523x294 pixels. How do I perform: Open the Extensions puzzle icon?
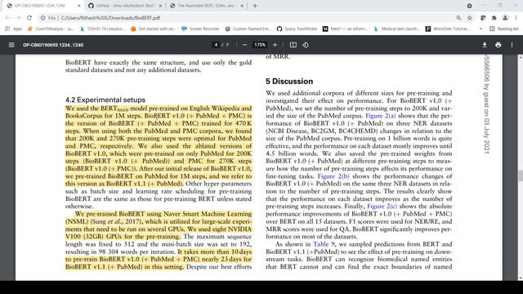point(494,18)
